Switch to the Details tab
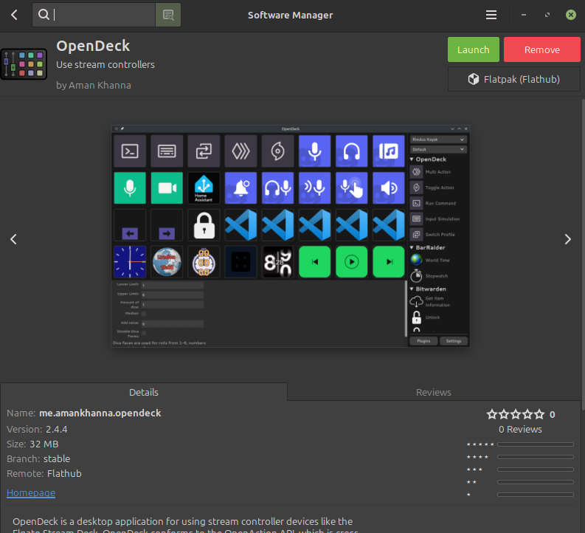The image size is (585, 533). [144, 392]
